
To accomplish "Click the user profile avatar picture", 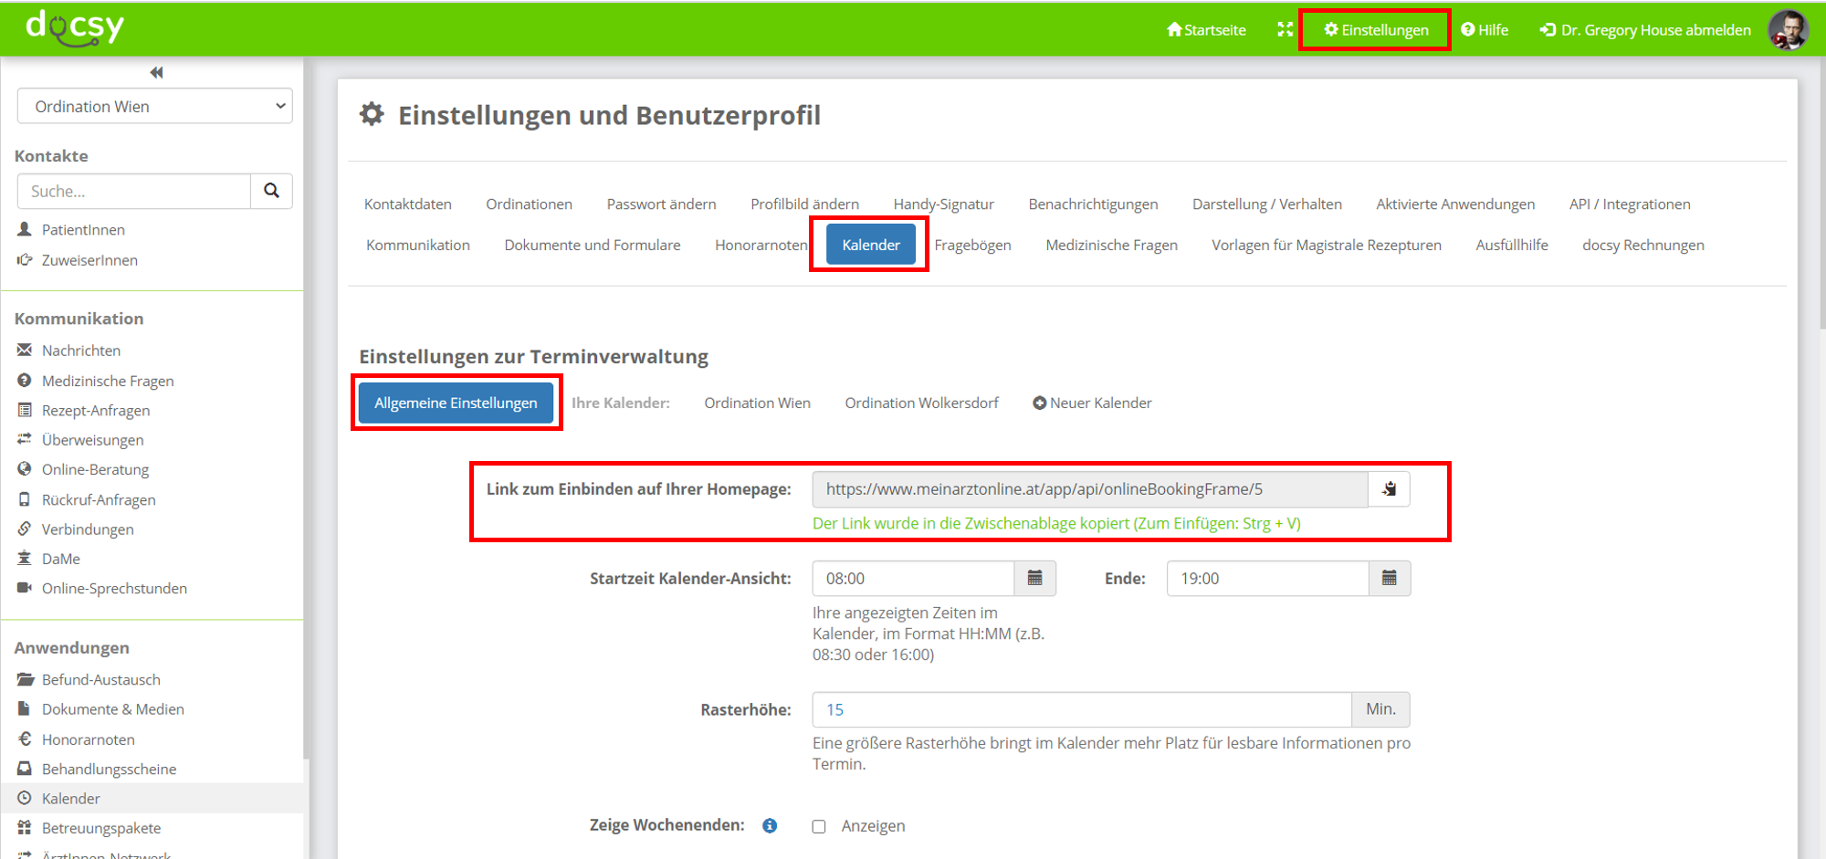I will 1787,30.
